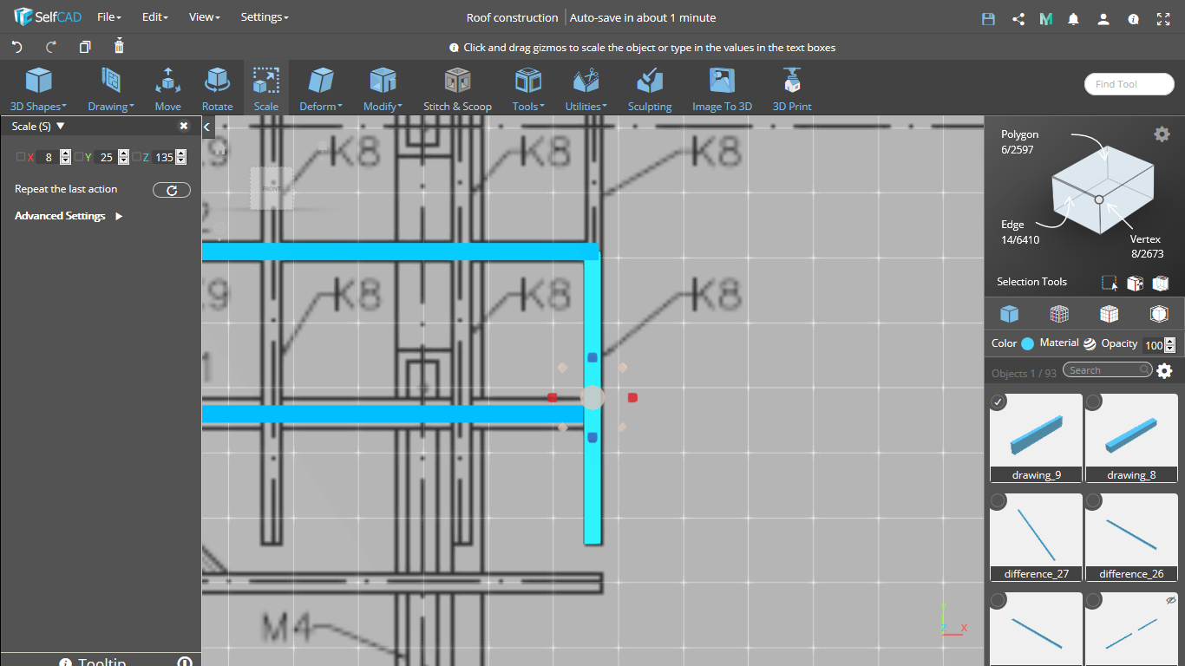The height and width of the screenshot is (666, 1185).
Task: Open the Deform dropdown
Action: 321,88
